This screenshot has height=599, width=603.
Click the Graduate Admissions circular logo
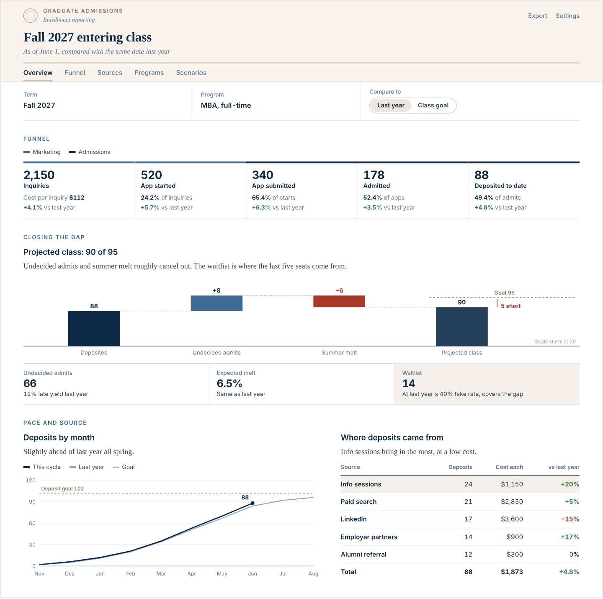31,15
